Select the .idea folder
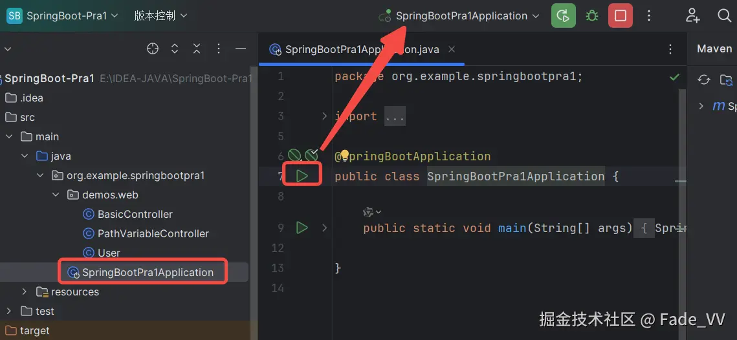This screenshot has width=737, height=340. click(x=24, y=98)
